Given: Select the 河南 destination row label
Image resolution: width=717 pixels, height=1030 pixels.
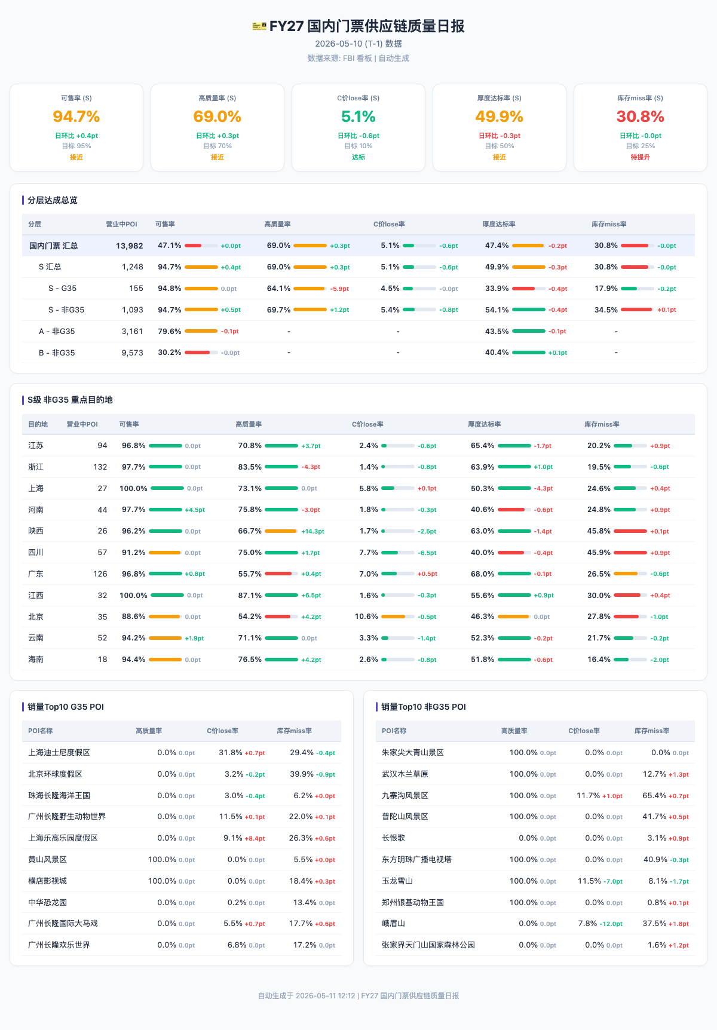Looking at the screenshot, I should click(x=36, y=510).
